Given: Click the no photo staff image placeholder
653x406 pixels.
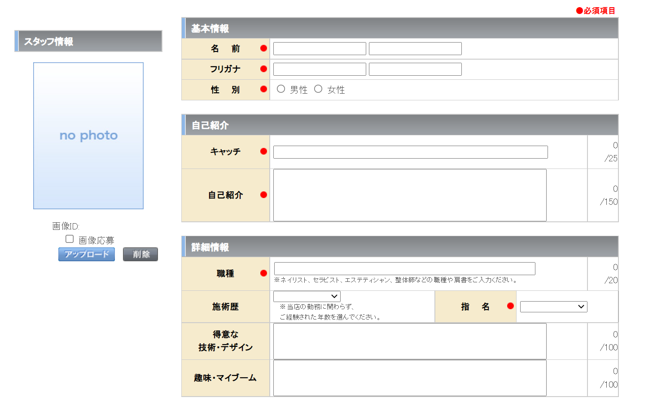Looking at the screenshot, I should pyautogui.click(x=88, y=135).
